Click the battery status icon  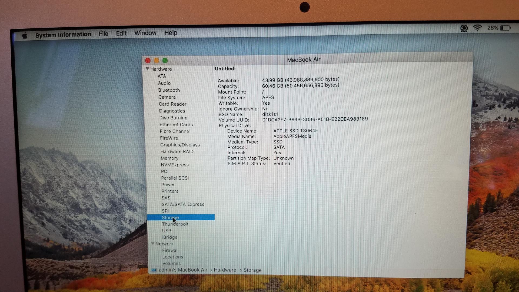pos(505,28)
